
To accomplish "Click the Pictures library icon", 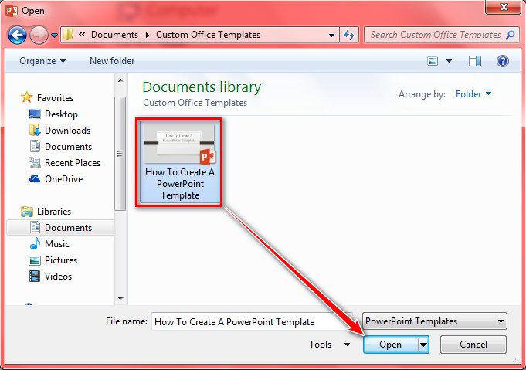I will pyautogui.click(x=35, y=260).
